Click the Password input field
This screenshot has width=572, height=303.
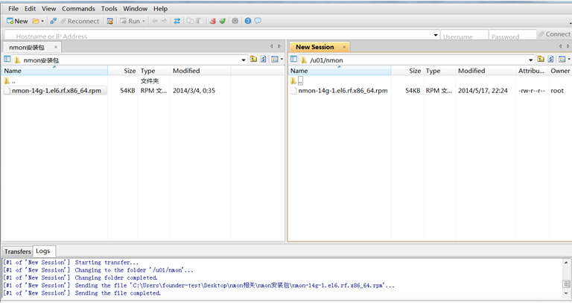tap(512, 36)
